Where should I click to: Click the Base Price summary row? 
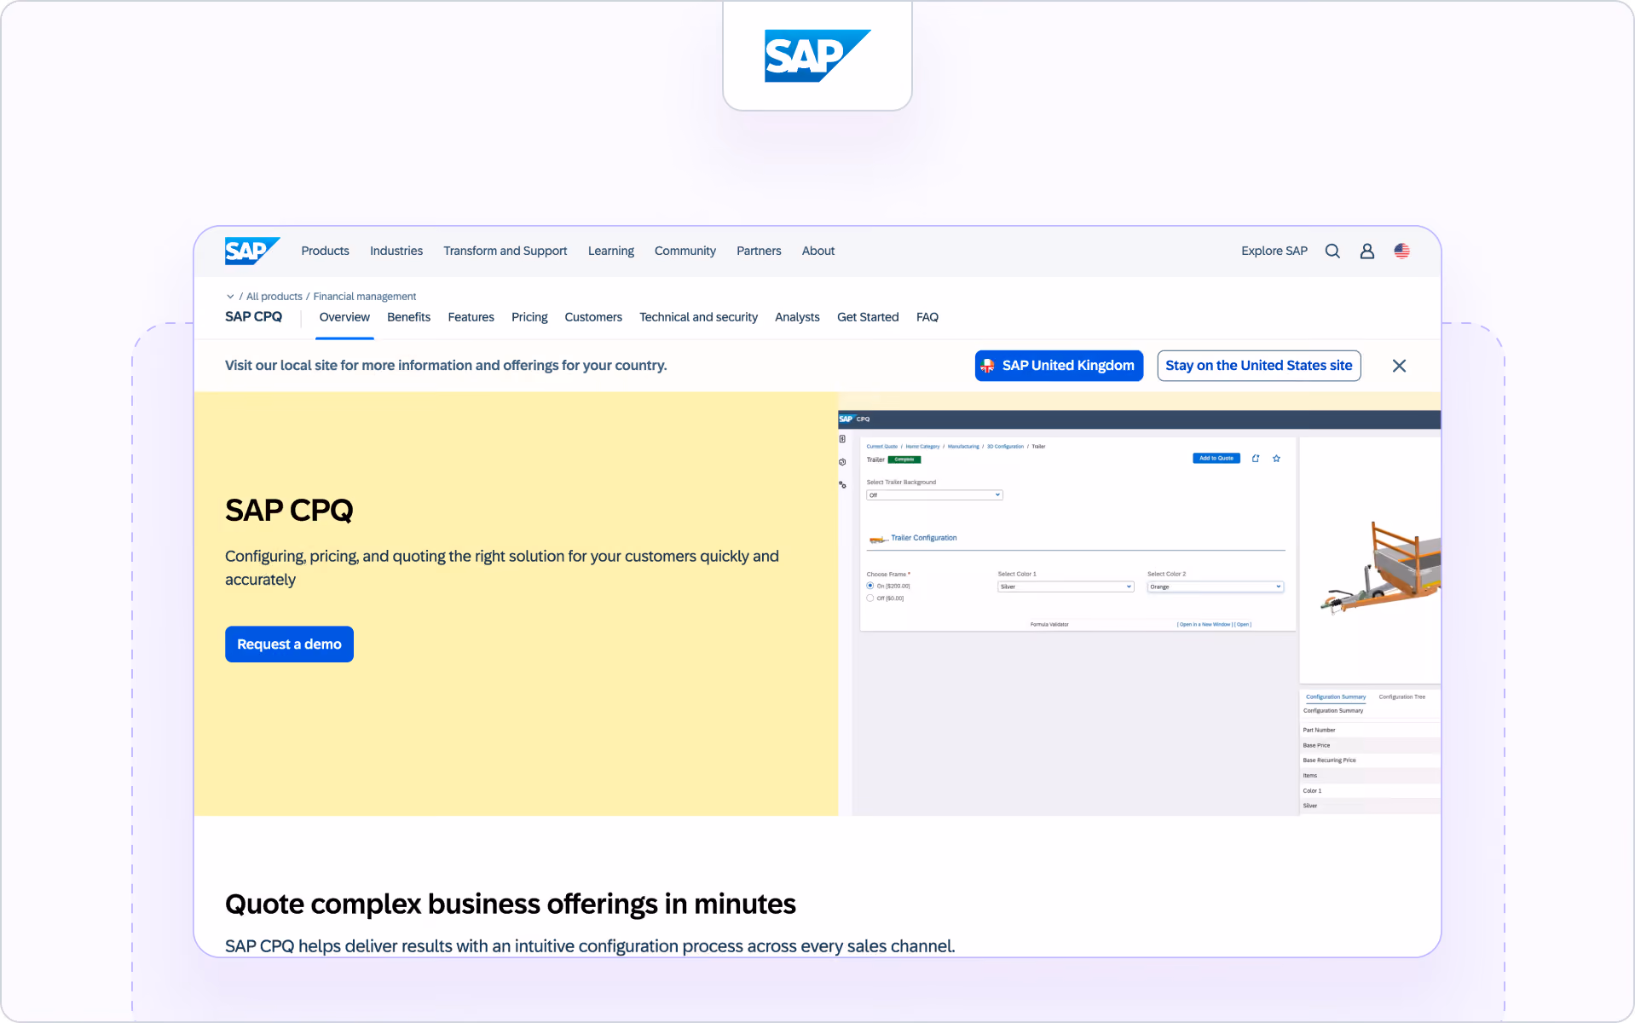click(x=1371, y=746)
